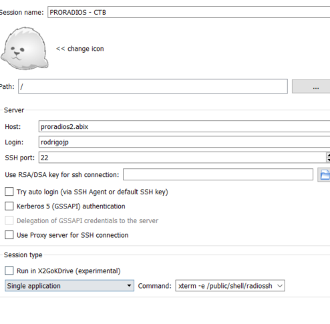Focus the RSA/DSA key path field
330x324 pixels.
tap(218, 174)
